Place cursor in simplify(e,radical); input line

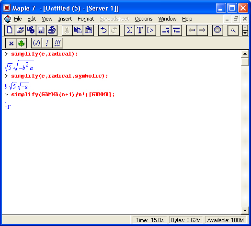click(x=45, y=54)
